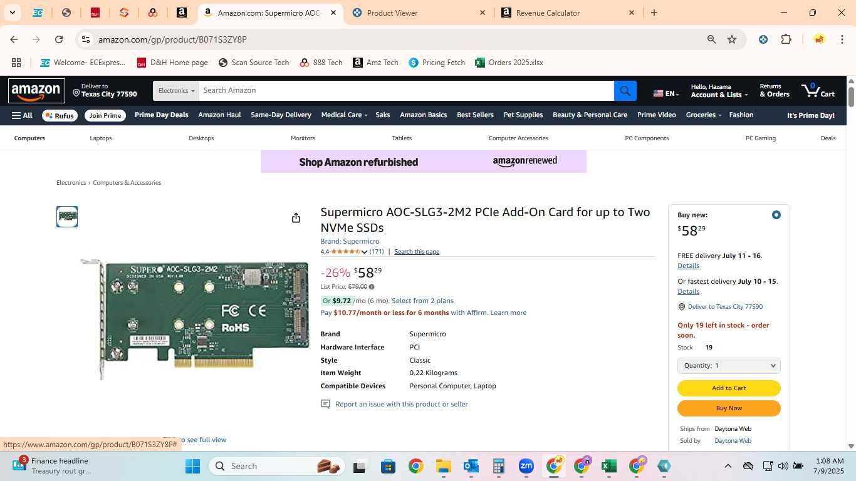Select the Buy new radio button
This screenshot has width=856, height=481.
click(776, 215)
